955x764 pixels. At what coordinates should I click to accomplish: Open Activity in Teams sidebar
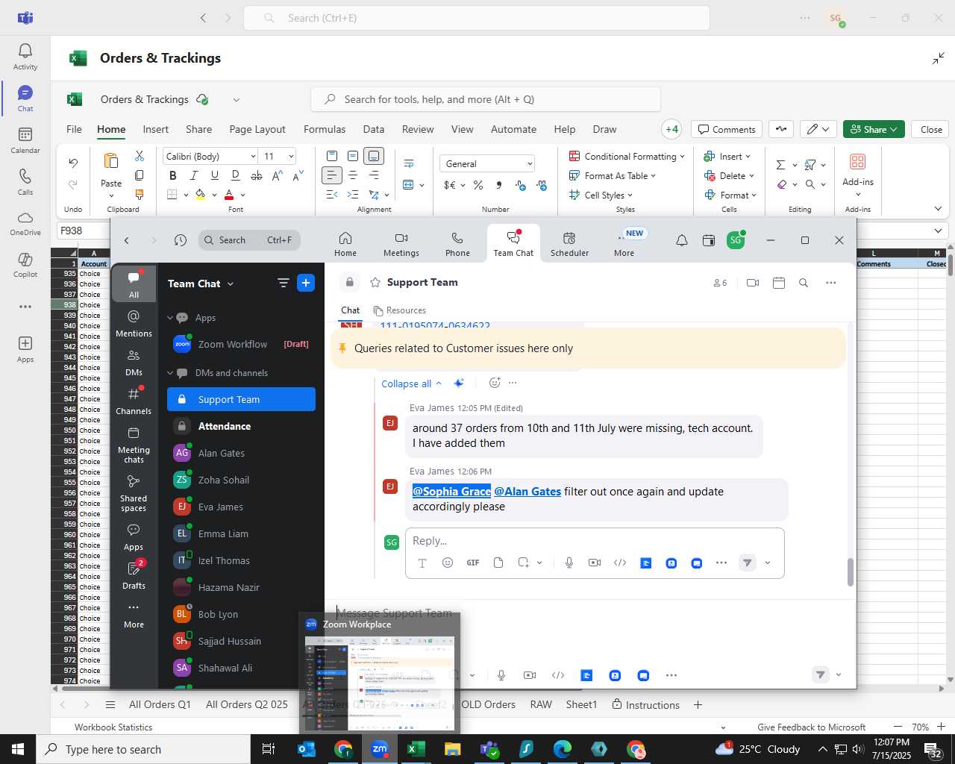coord(25,57)
